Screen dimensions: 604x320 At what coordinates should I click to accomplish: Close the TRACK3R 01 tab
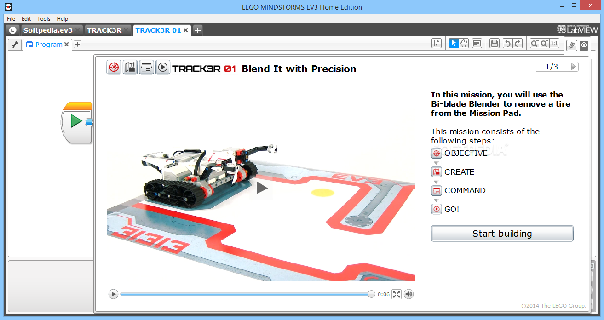186,30
